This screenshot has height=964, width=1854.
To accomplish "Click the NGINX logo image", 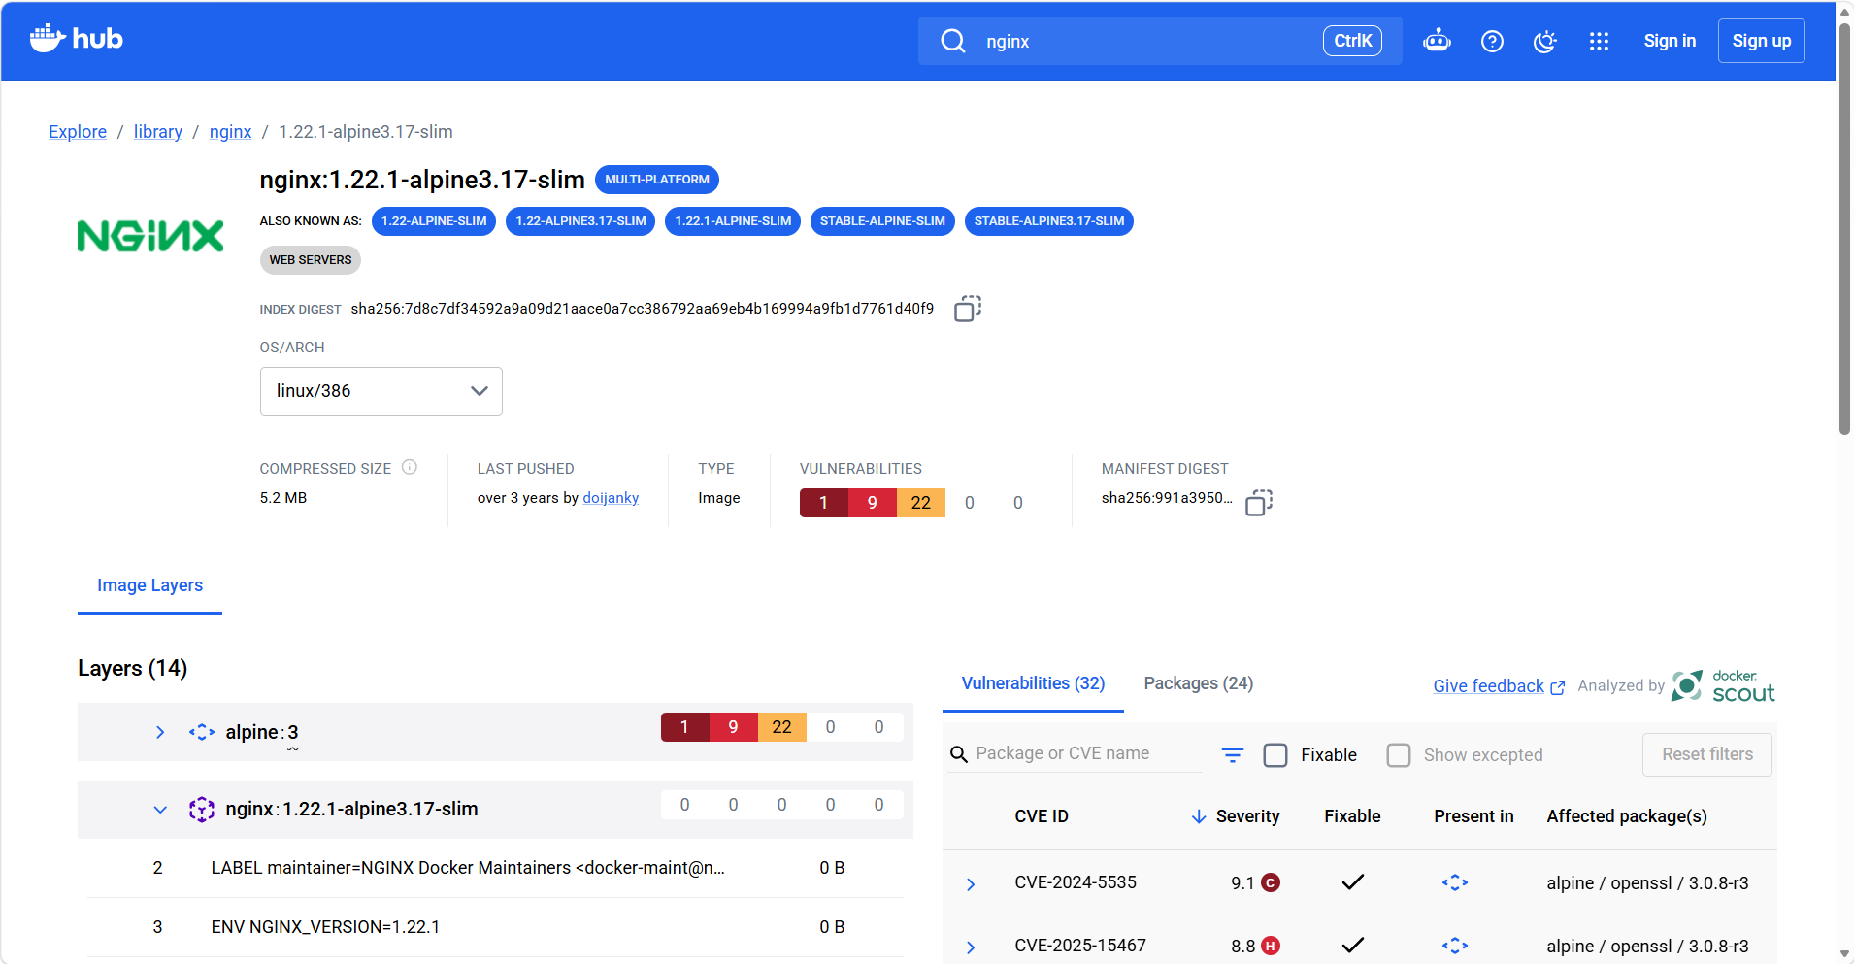I will click(150, 236).
